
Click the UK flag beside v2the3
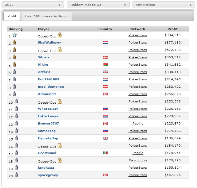click(105, 72)
